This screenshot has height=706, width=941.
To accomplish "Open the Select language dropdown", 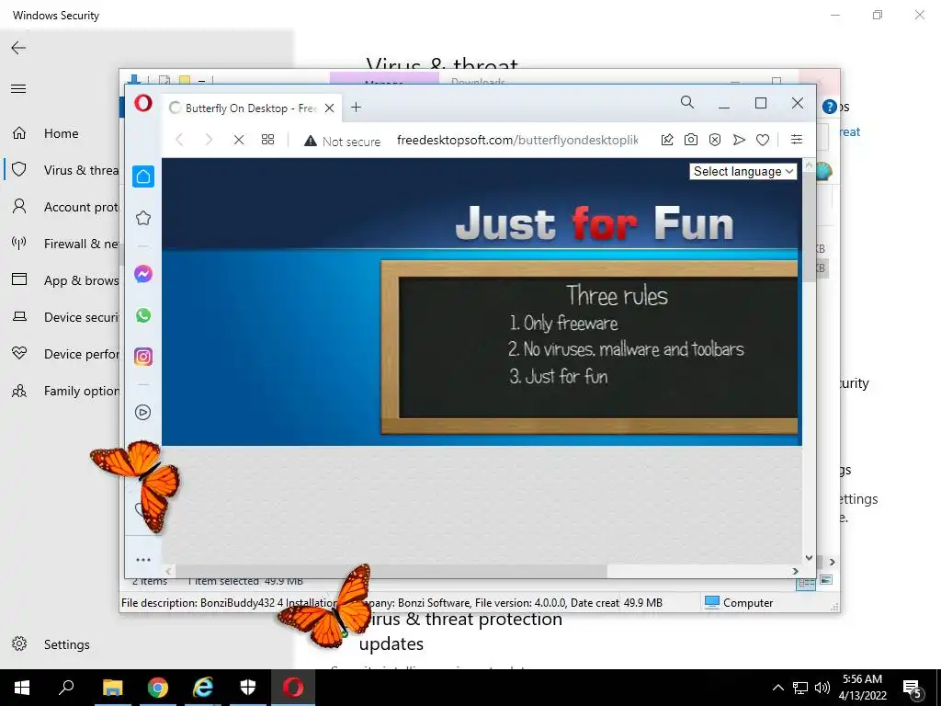I will pos(743,171).
